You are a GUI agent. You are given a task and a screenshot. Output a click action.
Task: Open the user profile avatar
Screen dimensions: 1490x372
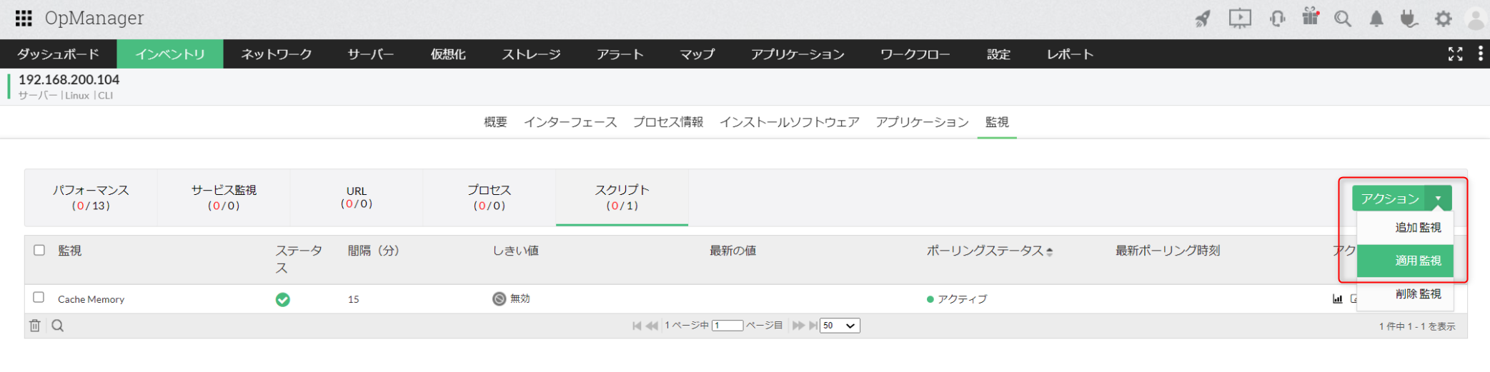click(1476, 19)
